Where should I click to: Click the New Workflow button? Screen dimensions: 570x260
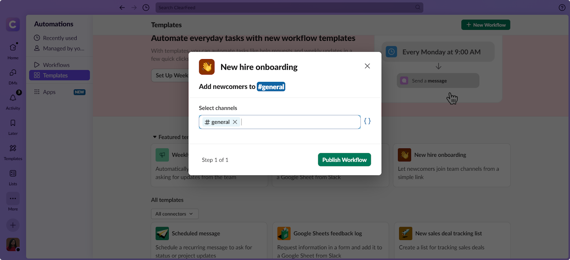tap(486, 25)
